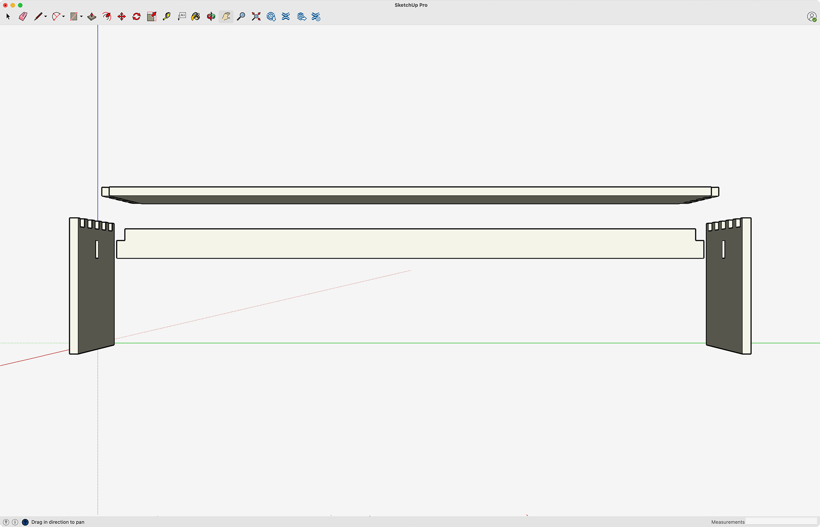
Task: Select the arrow Select tool
Action: 8,17
